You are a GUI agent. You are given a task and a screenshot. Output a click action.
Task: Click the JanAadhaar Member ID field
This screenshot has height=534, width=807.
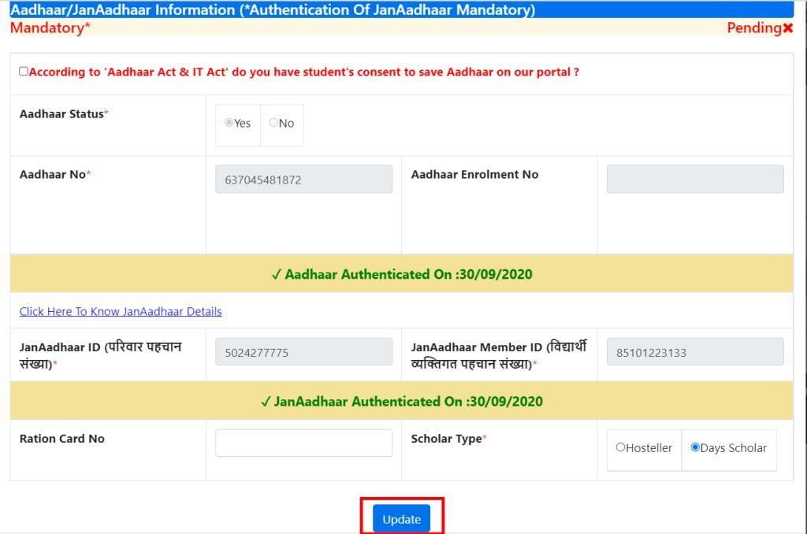tap(694, 351)
